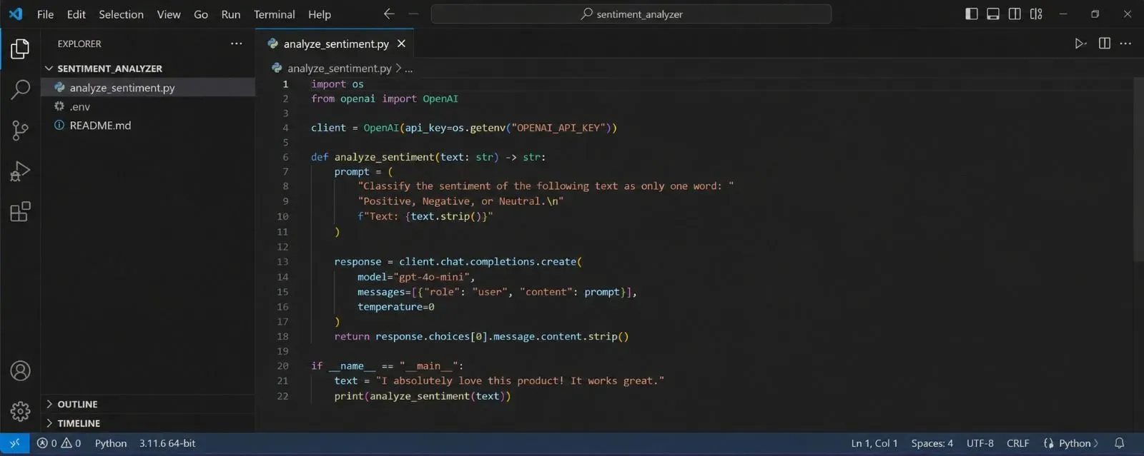Click the Run Python File play icon
Image resolution: width=1144 pixels, height=456 pixels.
pyautogui.click(x=1079, y=44)
